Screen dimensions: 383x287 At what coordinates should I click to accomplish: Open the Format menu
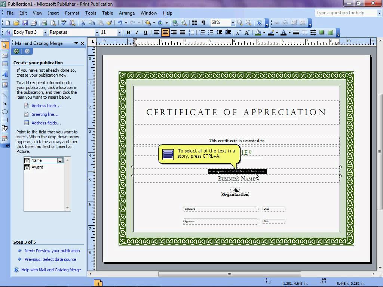[73, 13]
